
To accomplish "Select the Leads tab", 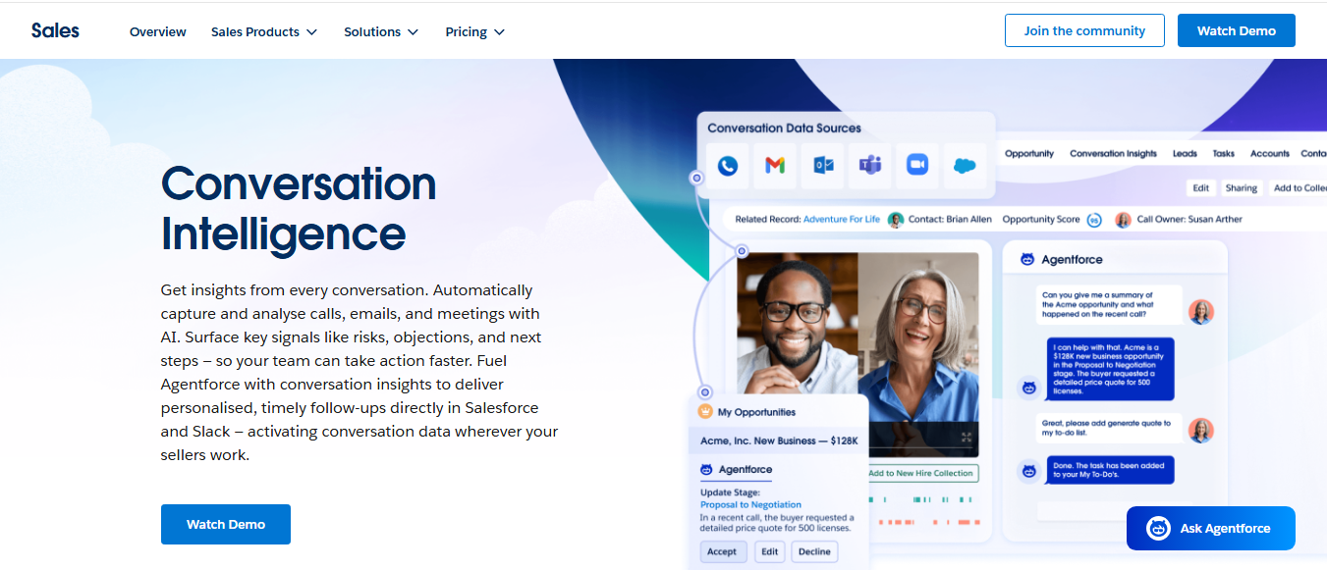I will 1185,153.
